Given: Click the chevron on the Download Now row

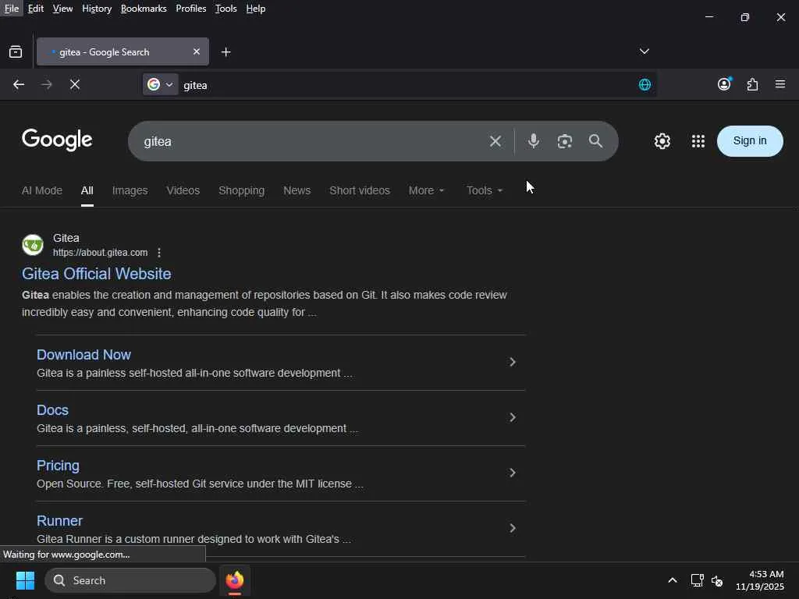Looking at the screenshot, I should (513, 362).
